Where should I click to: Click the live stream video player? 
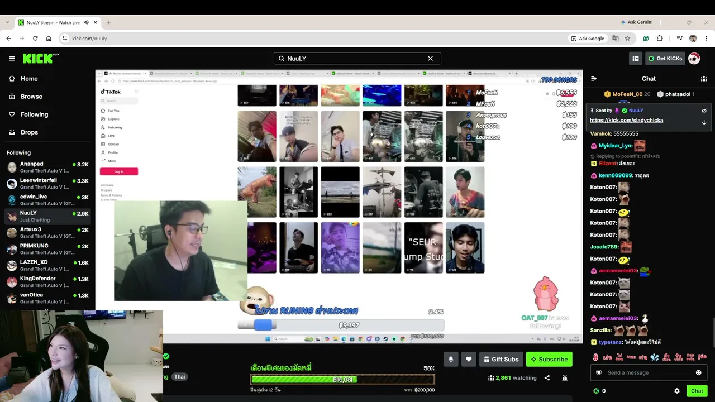tap(339, 207)
